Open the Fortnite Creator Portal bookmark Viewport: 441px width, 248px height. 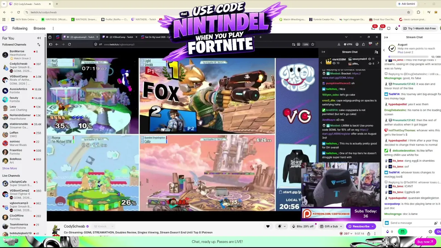pos(322,20)
